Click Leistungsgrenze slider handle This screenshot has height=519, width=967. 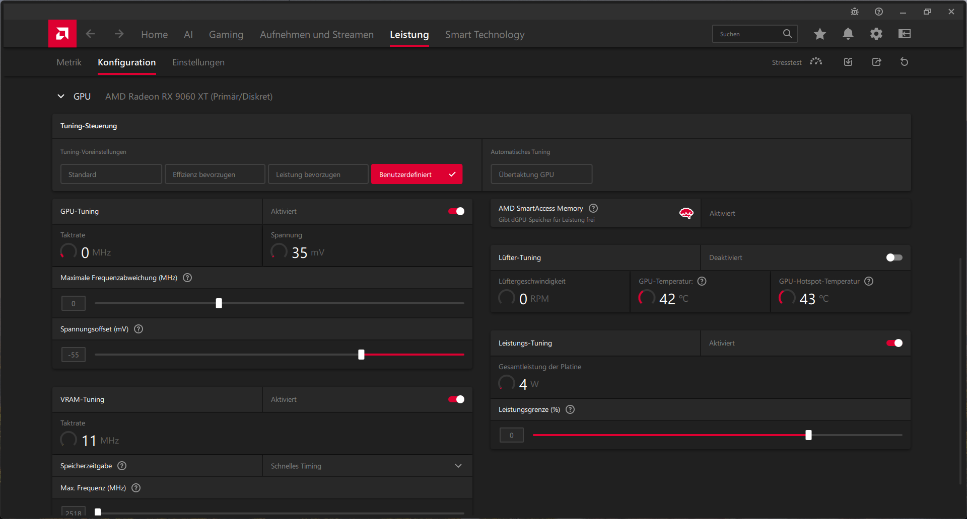click(808, 435)
